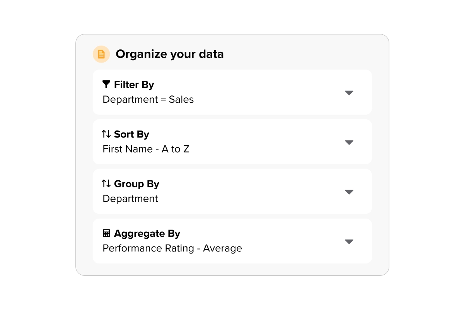Viewport: 464px width, 309px height.
Task: Select the Sort By section label
Action: pos(131,134)
